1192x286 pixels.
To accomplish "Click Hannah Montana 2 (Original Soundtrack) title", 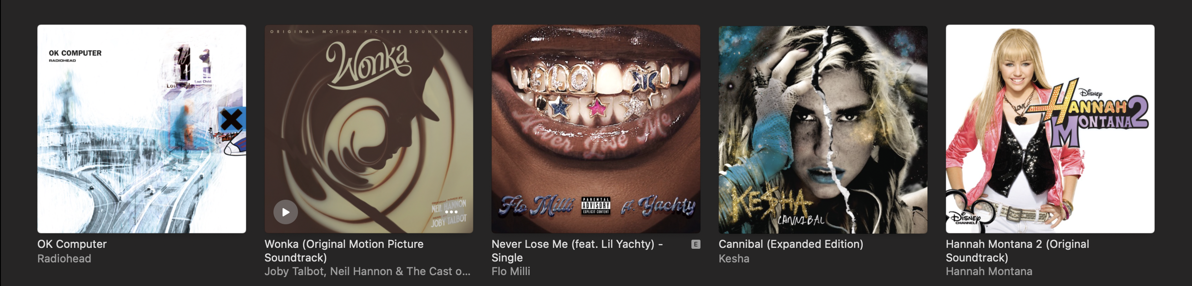I will click(1017, 251).
